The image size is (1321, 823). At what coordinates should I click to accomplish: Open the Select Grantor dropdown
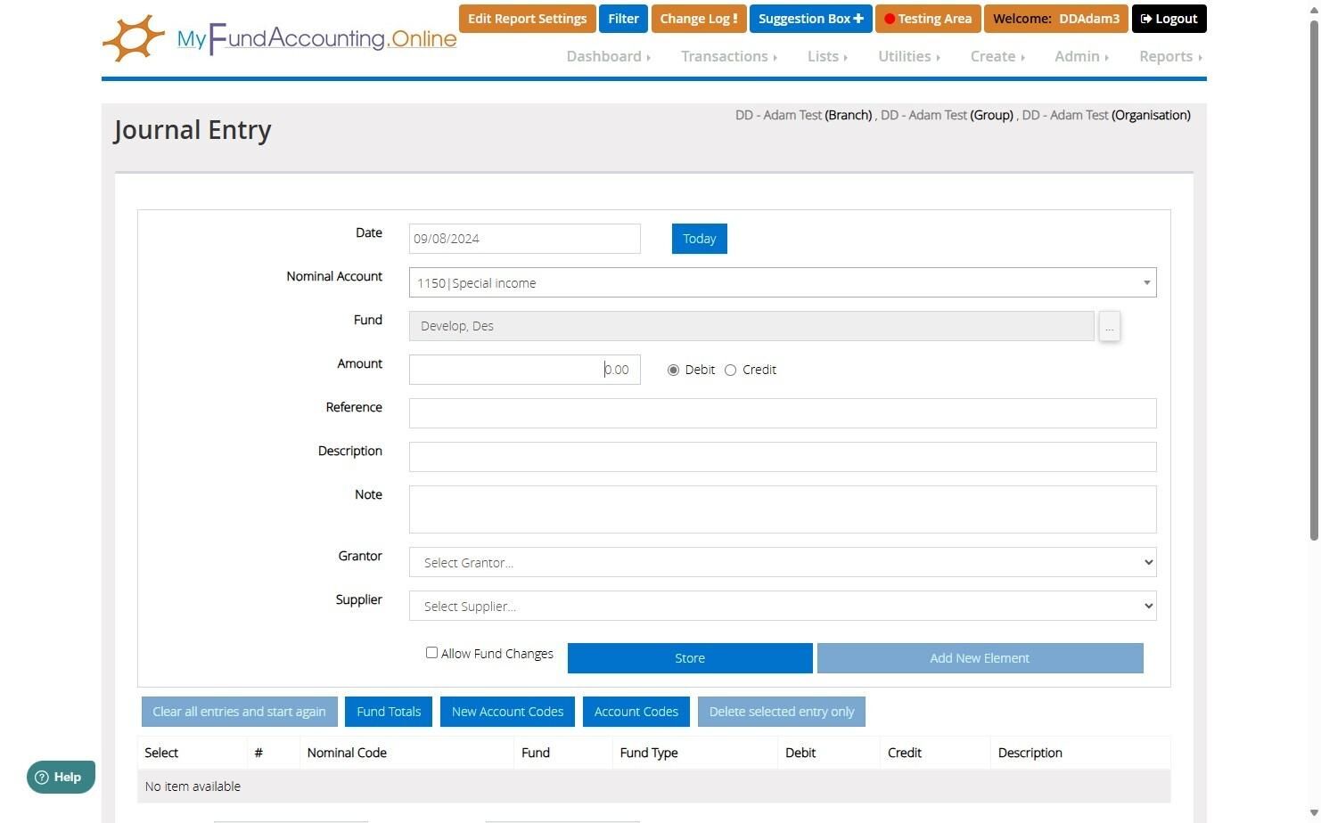pyautogui.click(x=783, y=562)
